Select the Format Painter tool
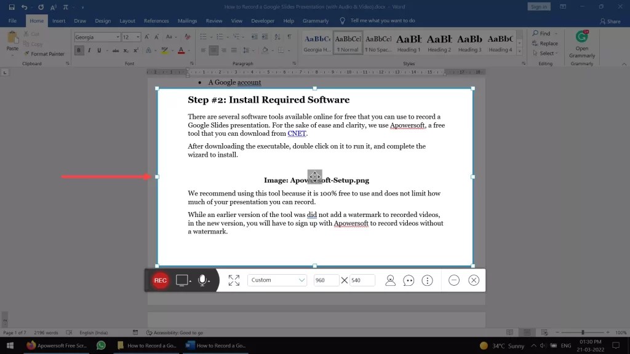The height and width of the screenshot is (354, 630). pos(44,53)
